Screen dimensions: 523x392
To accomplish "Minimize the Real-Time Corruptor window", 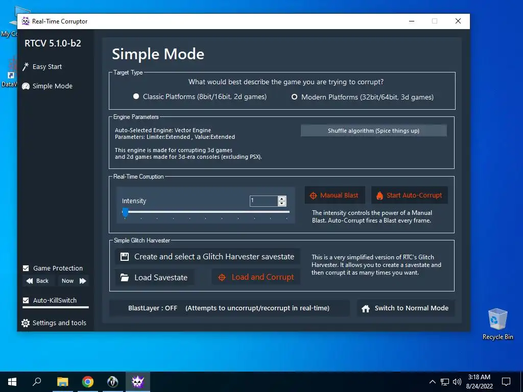I will [412, 21].
